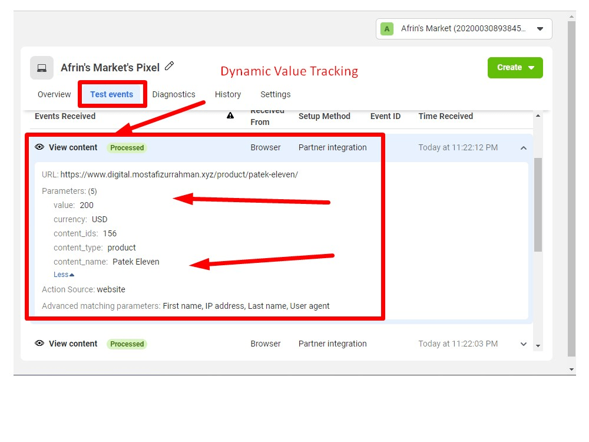The width and height of the screenshot is (589, 442).
Task: Click the computer/pixel icon beside the pixel name
Action: pos(41,67)
